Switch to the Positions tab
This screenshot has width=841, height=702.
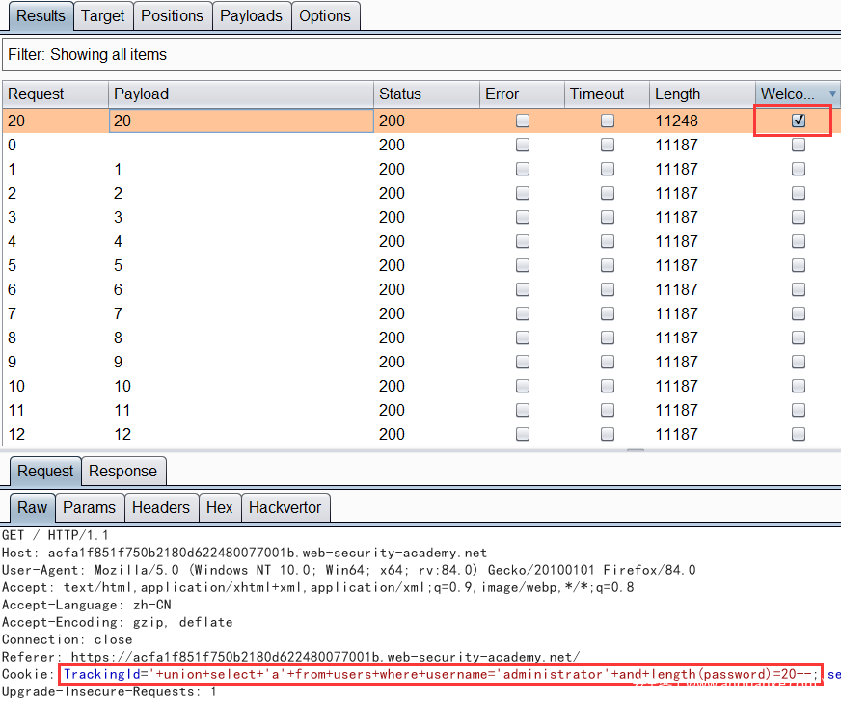click(x=172, y=15)
